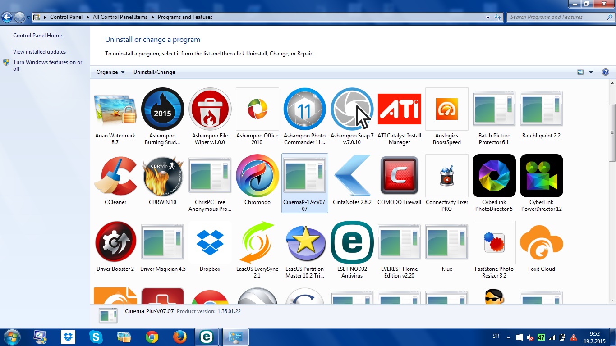The image size is (616, 346).
Task: Click the program list scrollbar down arrow
Action: (x=612, y=300)
